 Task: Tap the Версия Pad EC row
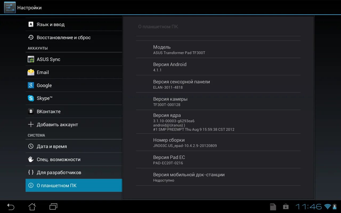point(218,159)
